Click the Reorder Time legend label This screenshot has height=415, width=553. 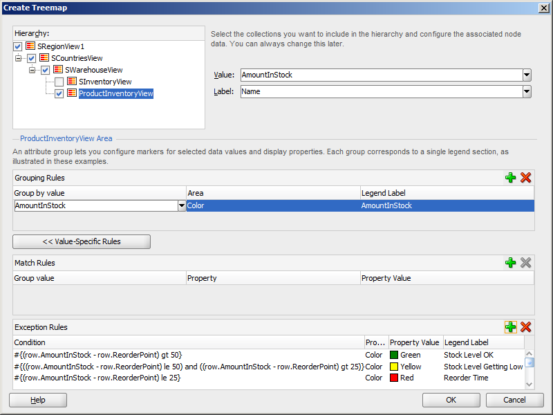(x=466, y=378)
